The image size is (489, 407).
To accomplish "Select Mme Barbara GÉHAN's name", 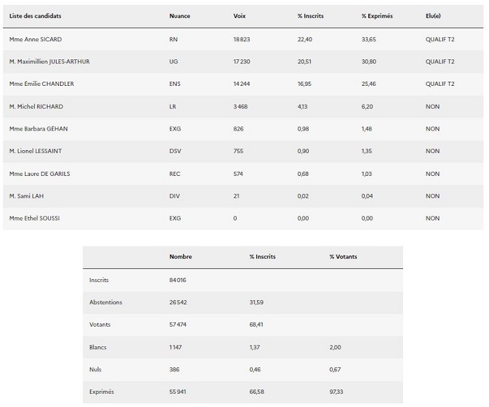I will pos(38,128).
